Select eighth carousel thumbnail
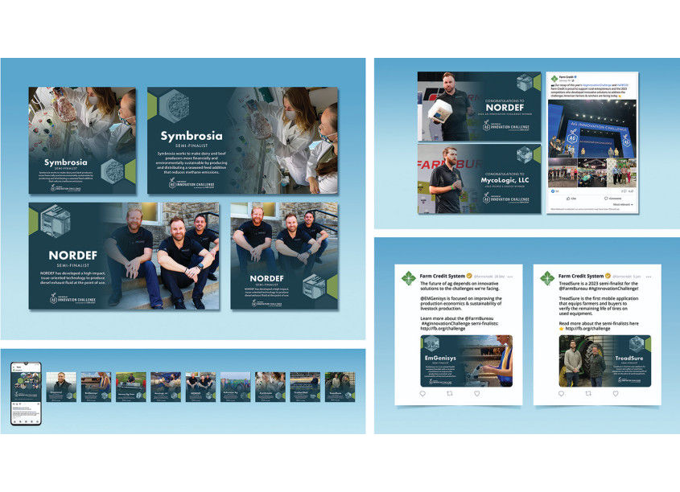The height and width of the screenshot is (492, 680). click(305, 387)
